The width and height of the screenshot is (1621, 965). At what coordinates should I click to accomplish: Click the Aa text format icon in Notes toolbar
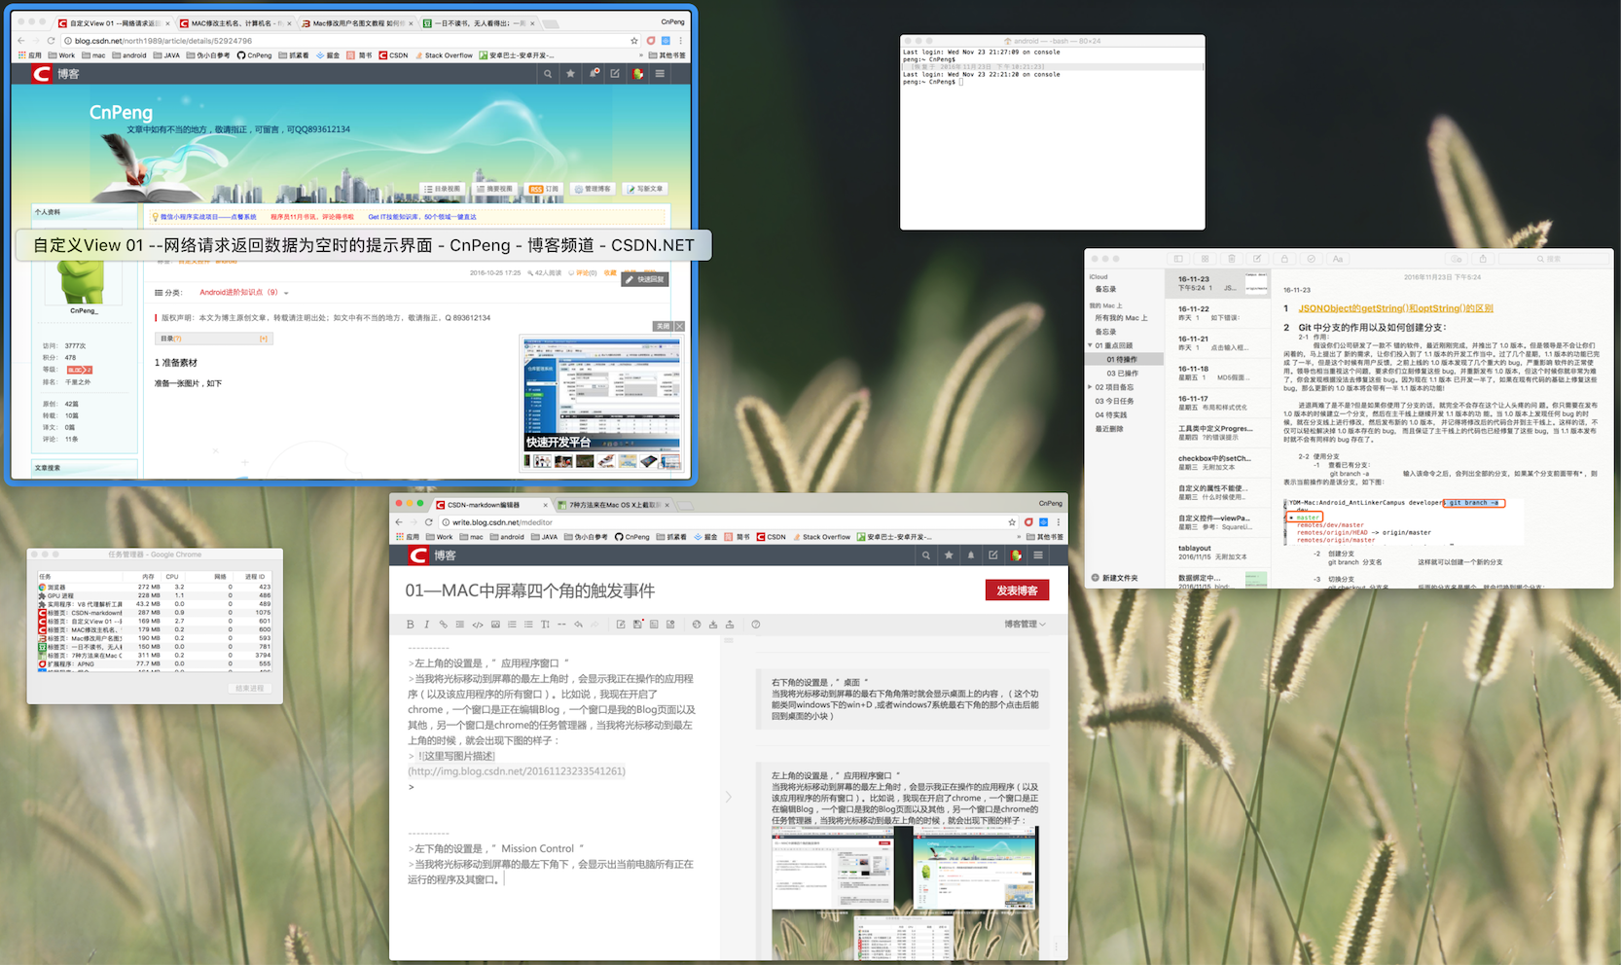[1338, 259]
